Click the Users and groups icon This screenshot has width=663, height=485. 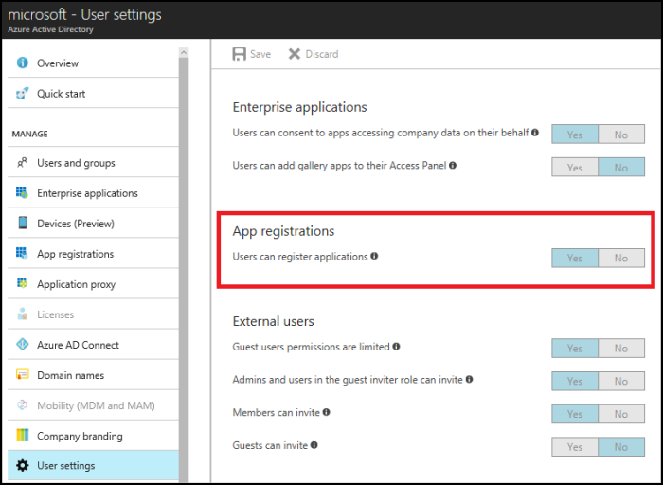(x=23, y=163)
